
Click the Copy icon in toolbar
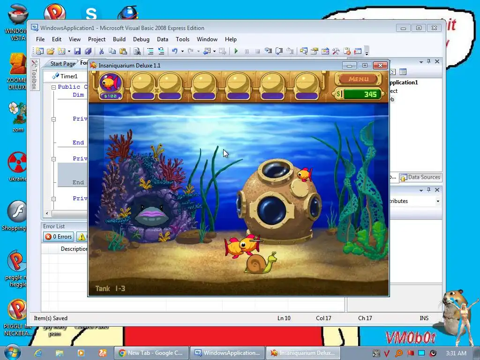tap(112, 51)
